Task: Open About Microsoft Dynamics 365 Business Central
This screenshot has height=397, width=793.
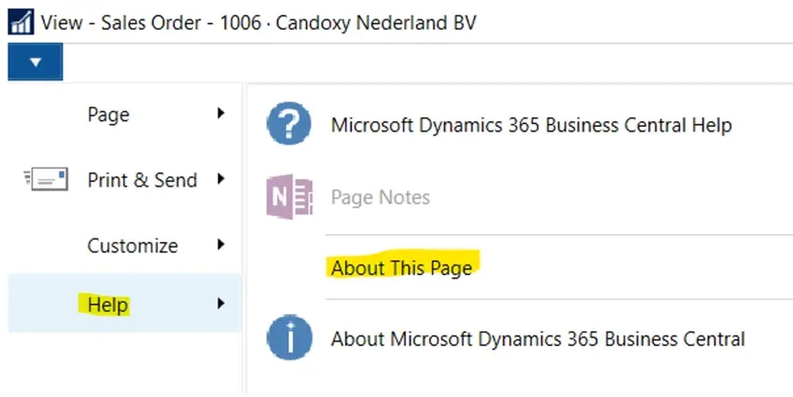Action: click(x=537, y=339)
